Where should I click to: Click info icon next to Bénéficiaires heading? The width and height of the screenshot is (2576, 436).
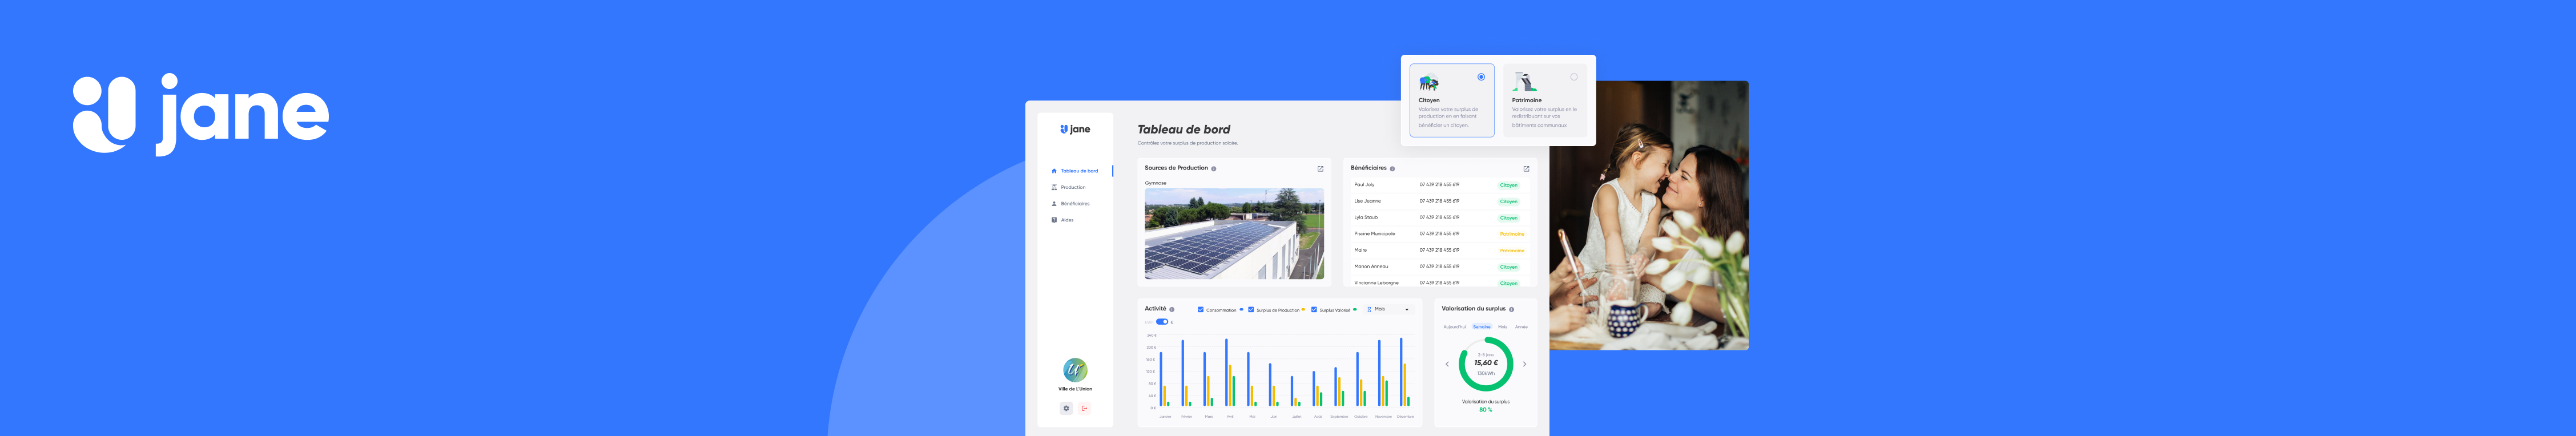pyautogui.click(x=1392, y=169)
